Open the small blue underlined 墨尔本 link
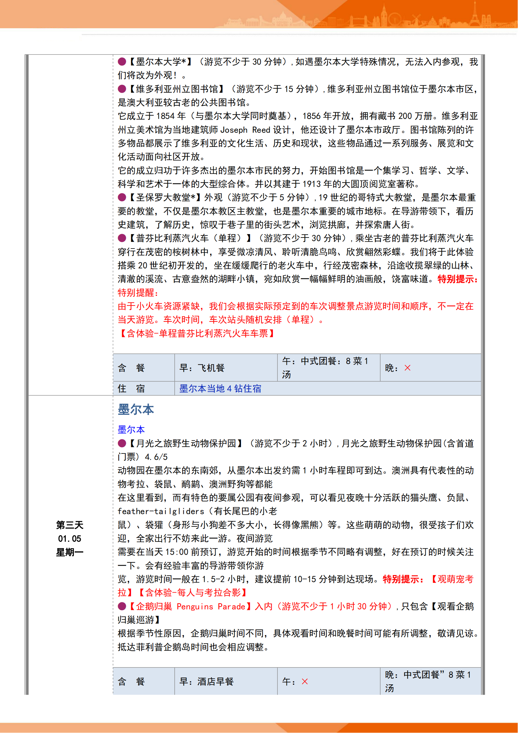Screen dimensions: 518x733 tap(131, 429)
